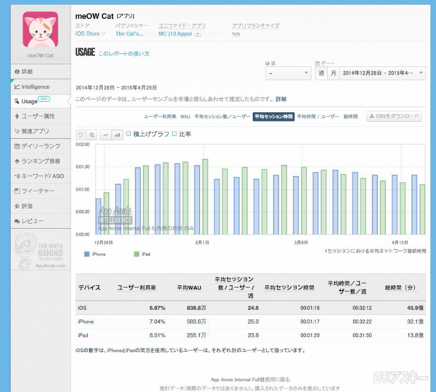Switch to bar chart view
This screenshot has width=436, height=392.
click(117, 135)
